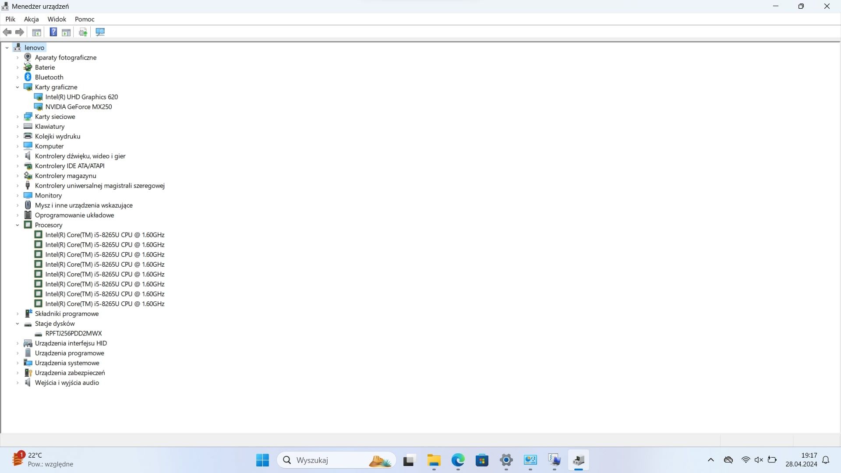
Task: Click the Baterie category icon
Action: (28, 67)
